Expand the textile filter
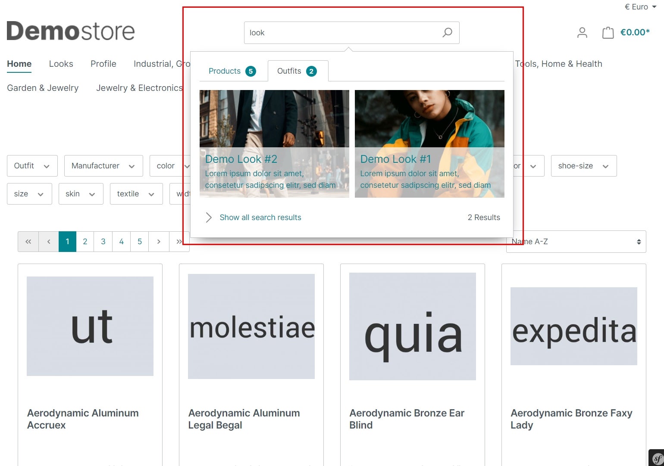The image size is (664, 466). pyautogui.click(x=136, y=194)
